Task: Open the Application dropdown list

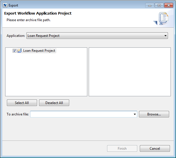Action: [97, 36]
